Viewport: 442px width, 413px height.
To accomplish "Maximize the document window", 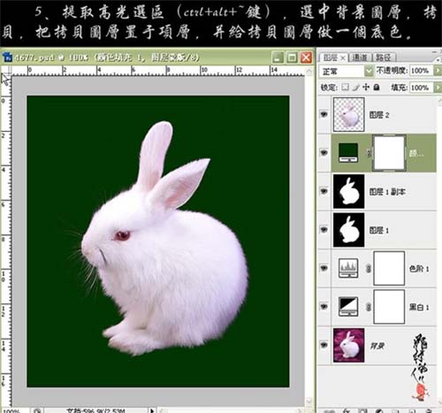I will [292, 57].
